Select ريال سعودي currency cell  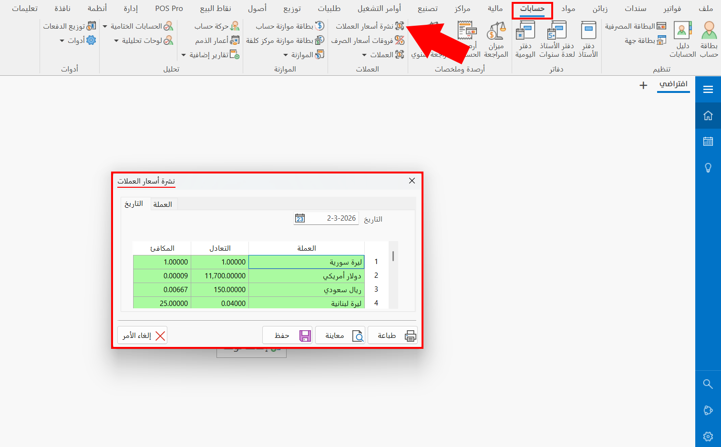307,289
